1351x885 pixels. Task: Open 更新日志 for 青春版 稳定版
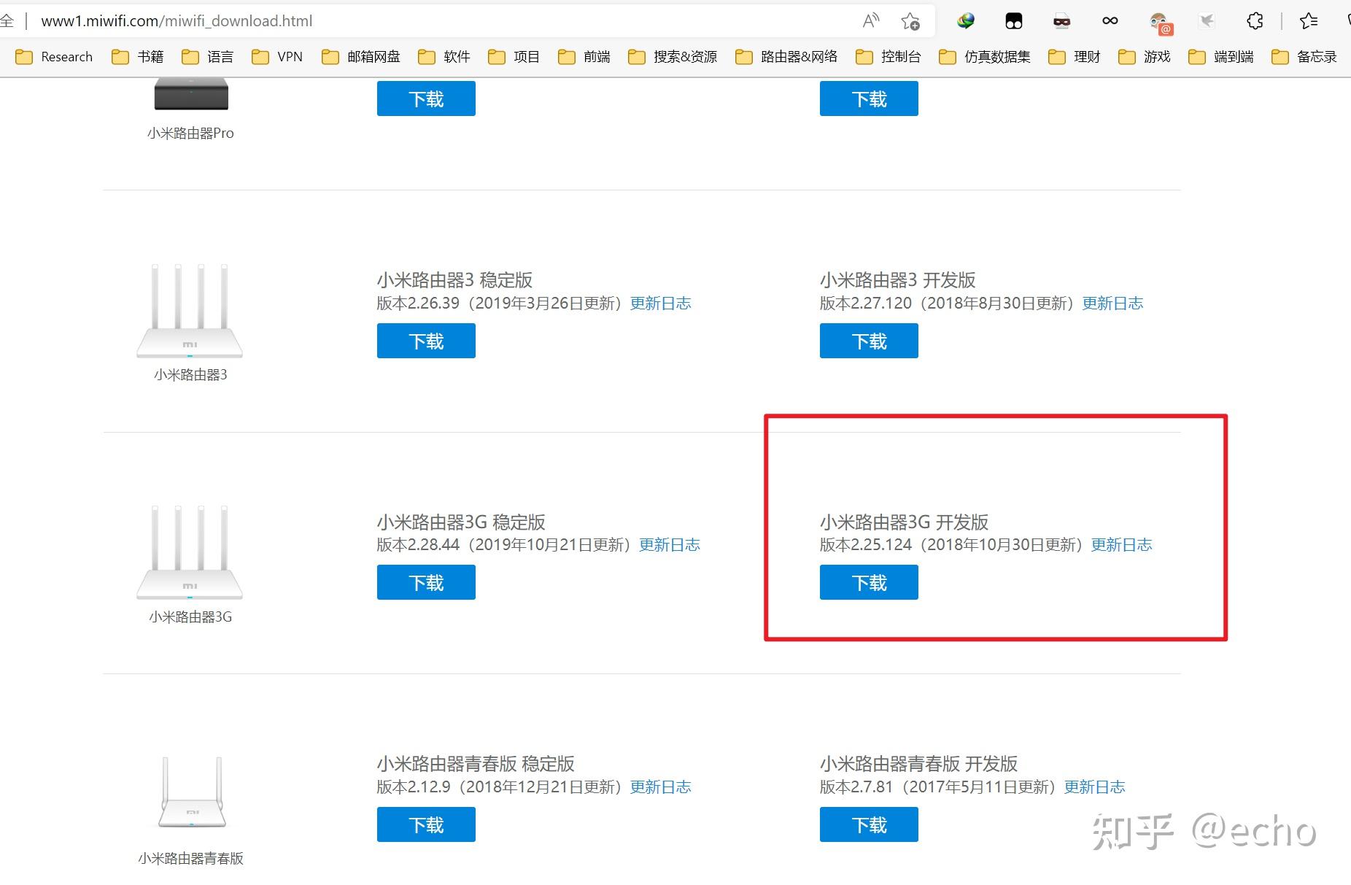660,787
